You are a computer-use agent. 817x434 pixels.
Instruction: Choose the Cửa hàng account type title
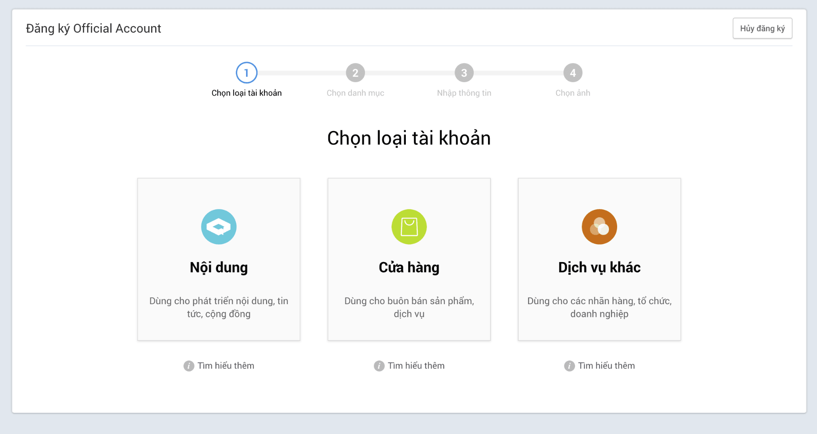[x=409, y=267]
